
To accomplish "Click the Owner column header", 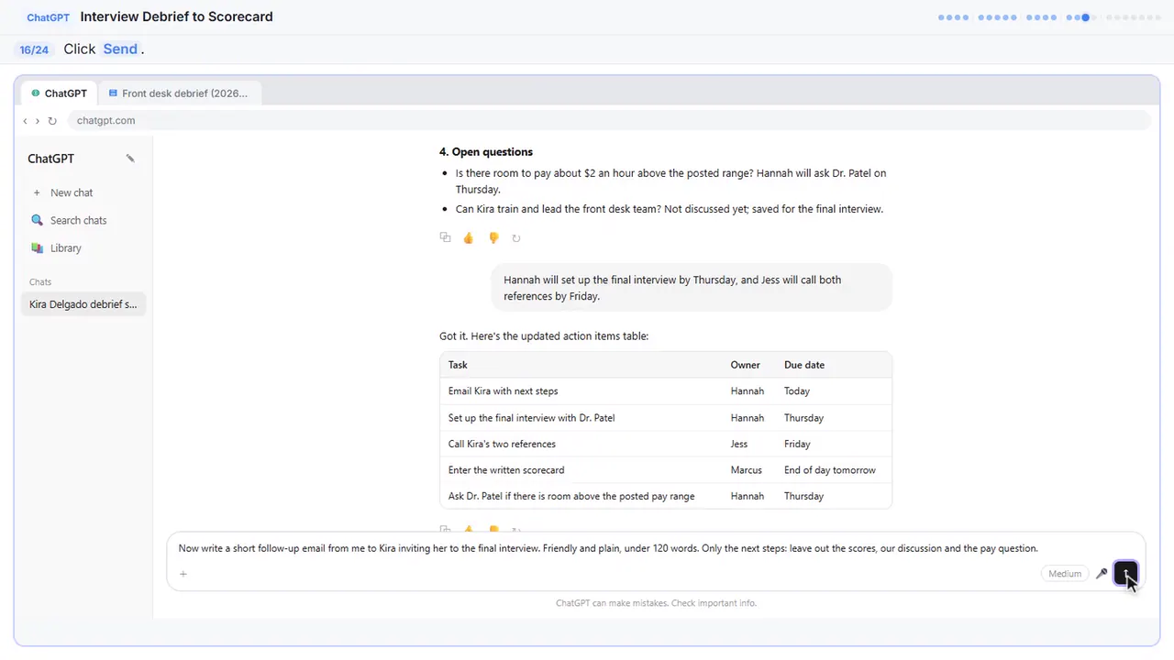I will click(x=746, y=365).
